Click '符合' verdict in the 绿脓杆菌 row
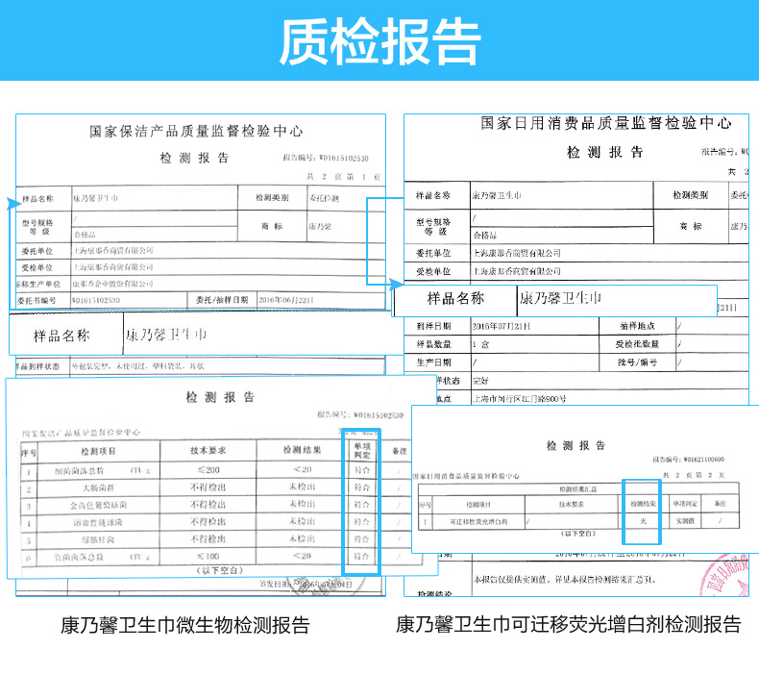Image resolution: width=759 pixels, height=674 pixels. click(x=361, y=538)
